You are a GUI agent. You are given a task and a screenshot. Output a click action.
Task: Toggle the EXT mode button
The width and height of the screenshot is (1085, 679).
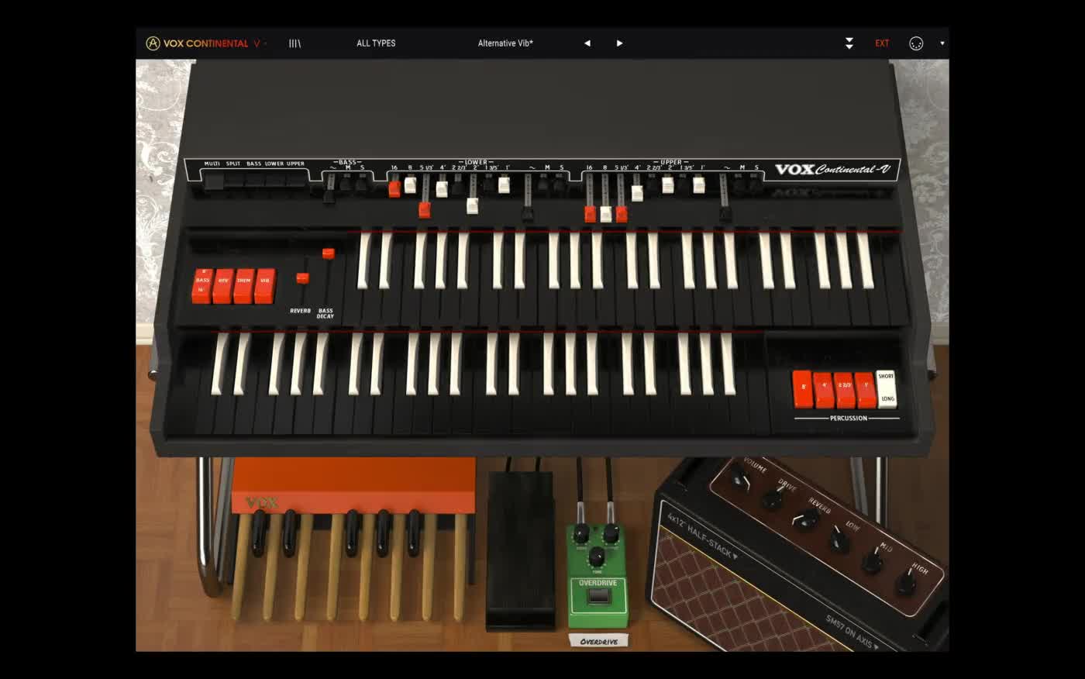coord(882,43)
